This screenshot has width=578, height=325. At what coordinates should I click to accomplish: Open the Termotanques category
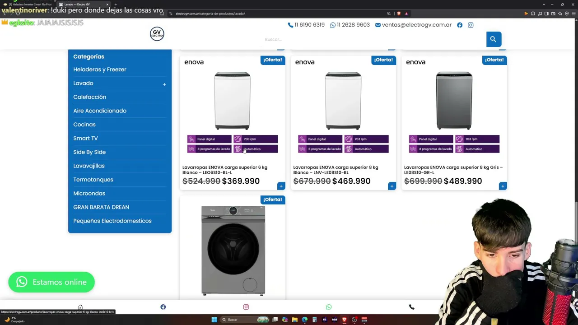click(93, 180)
